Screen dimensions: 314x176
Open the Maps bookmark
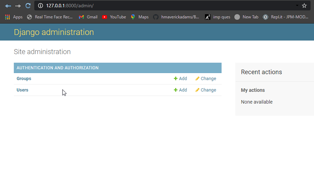point(140,17)
